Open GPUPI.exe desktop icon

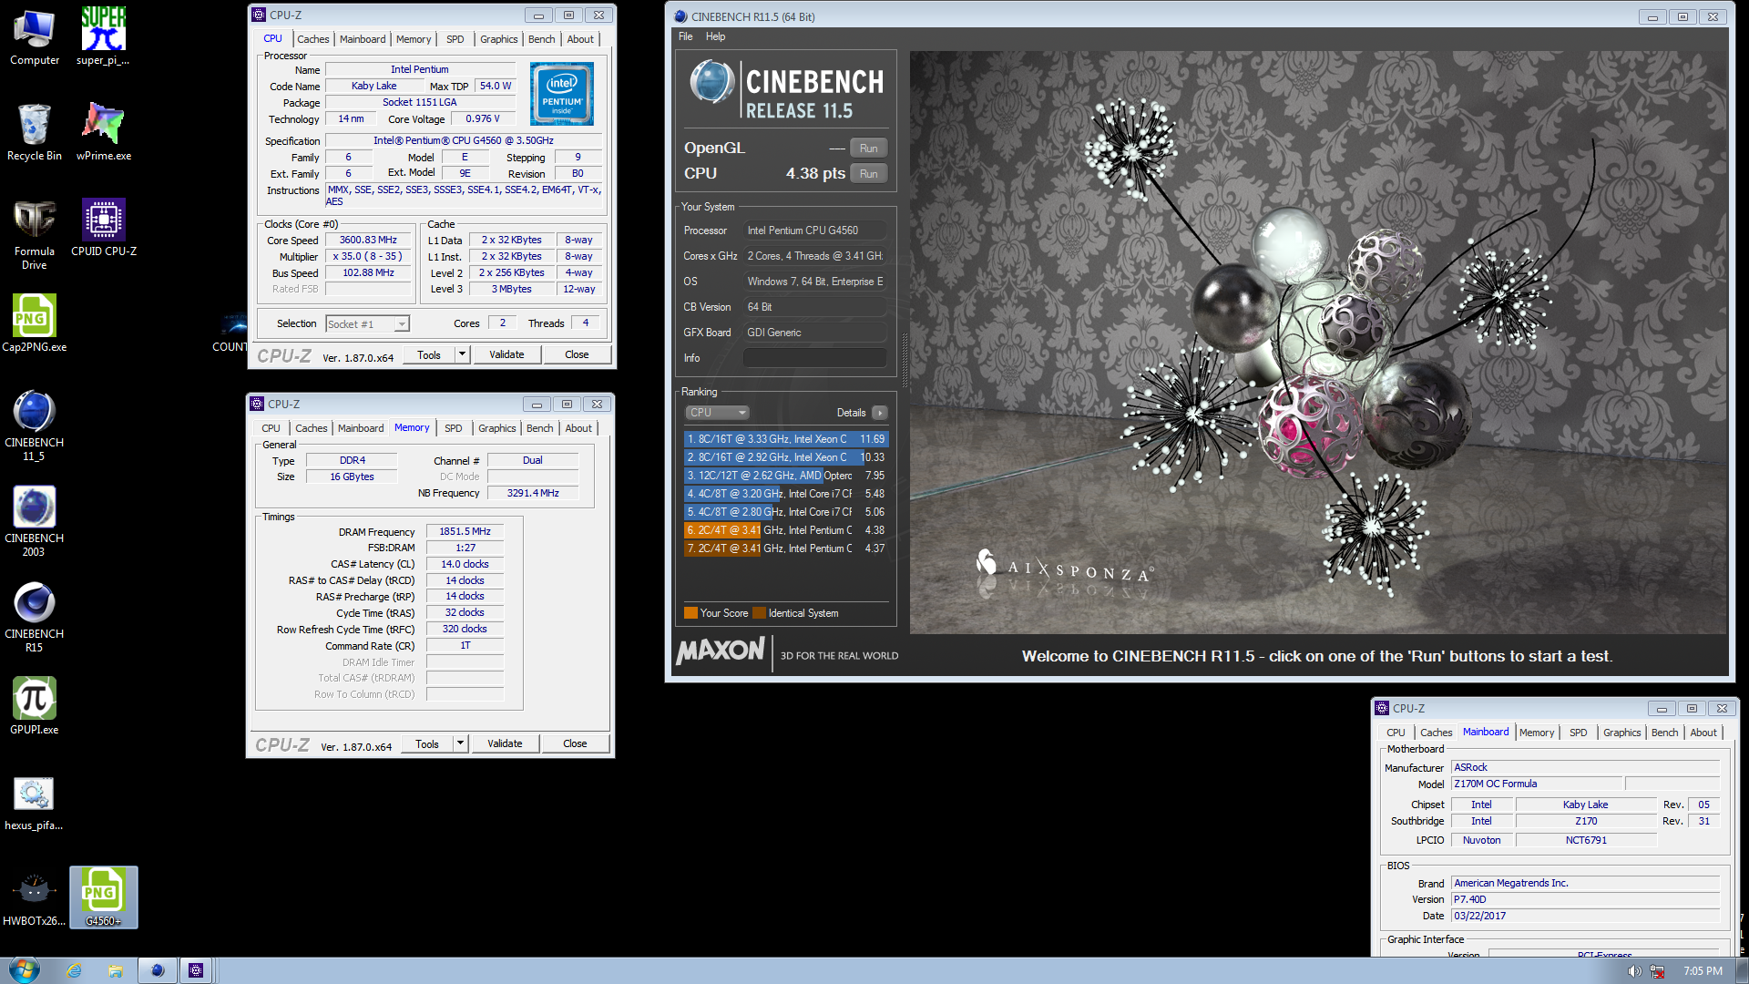click(35, 707)
